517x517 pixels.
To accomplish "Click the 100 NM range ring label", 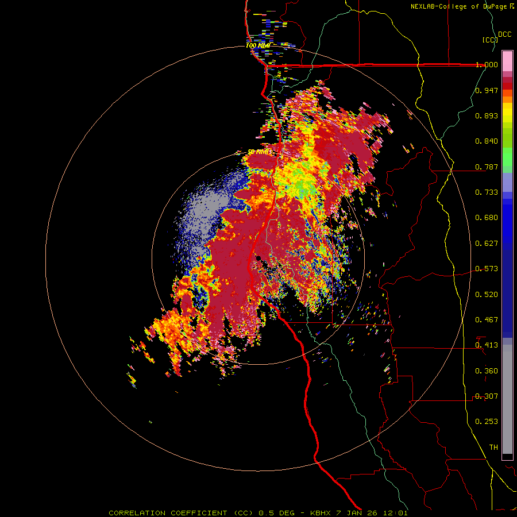I will 258,45.
